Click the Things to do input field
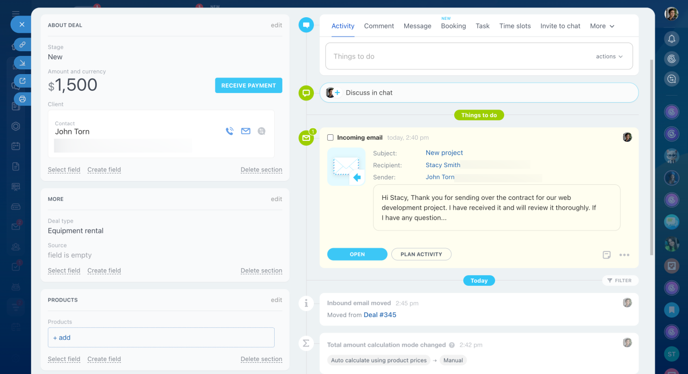The height and width of the screenshot is (374, 688). click(457, 56)
